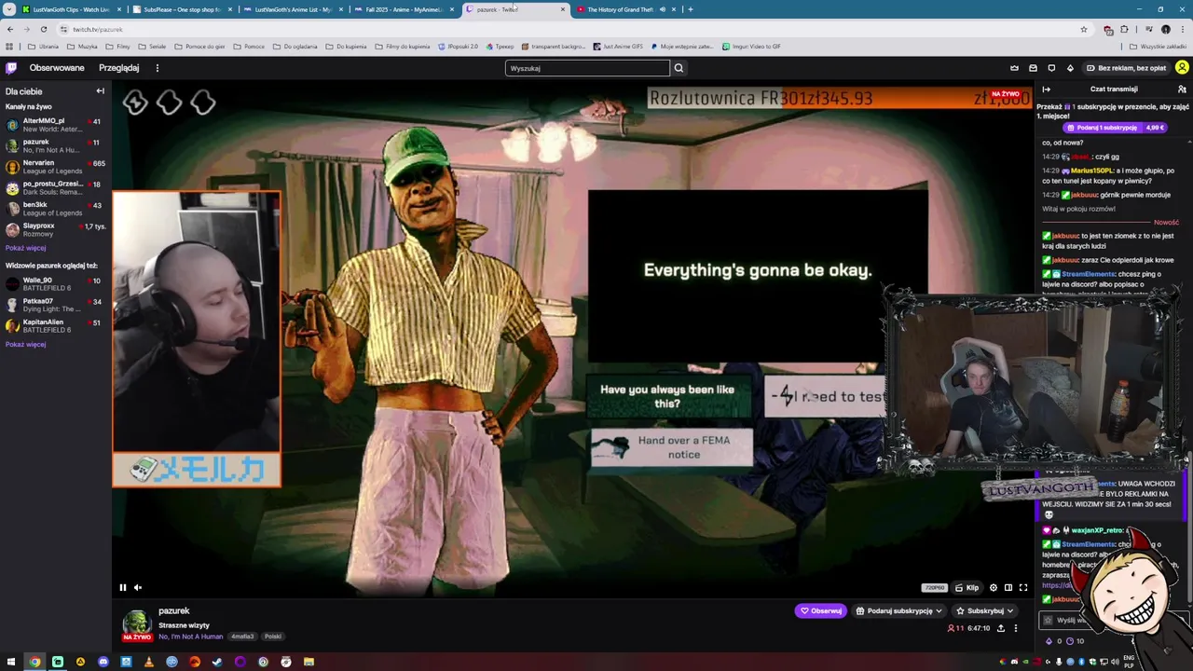The width and height of the screenshot is (1193, 671).
Task: Open the Bits diamond icon in header
Action: (x=1070, y=68)
